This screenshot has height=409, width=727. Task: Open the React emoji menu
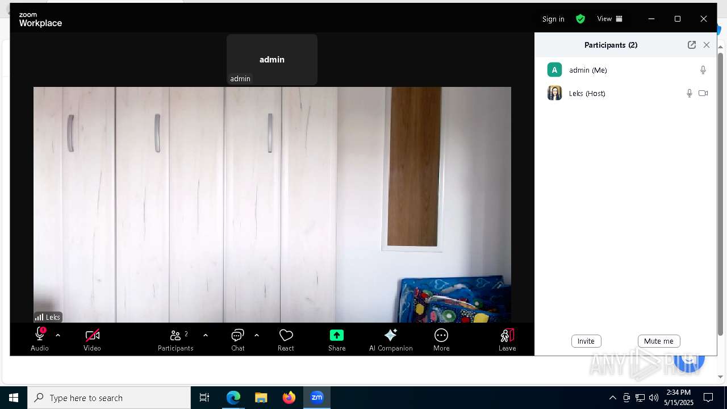click(x=286, y=339)
